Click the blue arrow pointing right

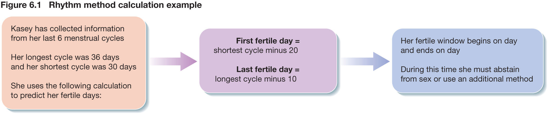click(x=365, y=61)
